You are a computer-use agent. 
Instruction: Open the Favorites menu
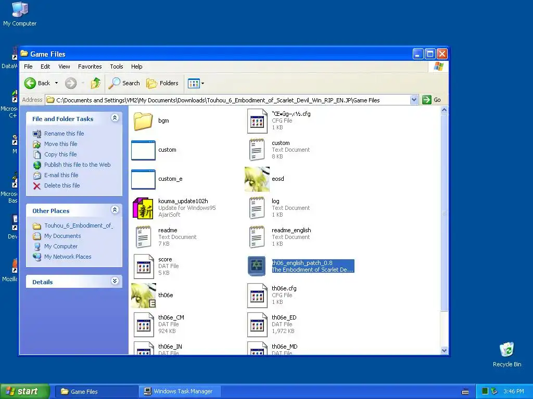click(90, 66)
